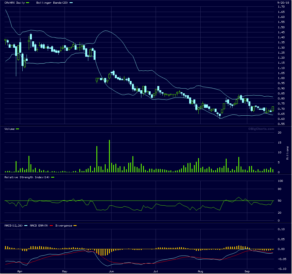Viewport: 292px width, 274px height.
Task: Click the green CA:NMX Daily legend swatch
Action: tap(28, 3)
